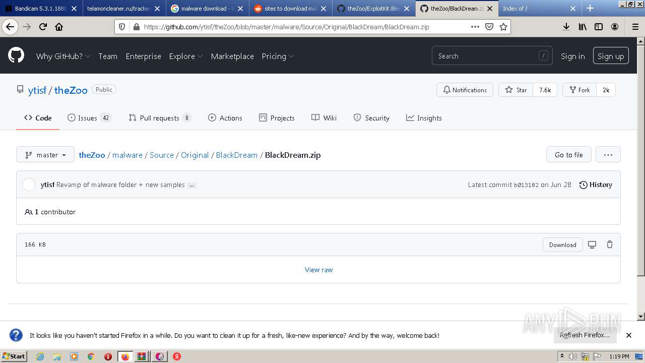
Task: Save the page to Pocket
Action: pyautogui.click(x=489, y=27)
